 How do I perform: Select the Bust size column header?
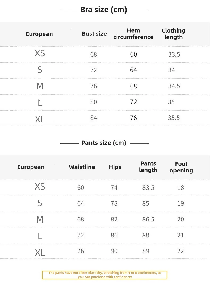[94, 34]
